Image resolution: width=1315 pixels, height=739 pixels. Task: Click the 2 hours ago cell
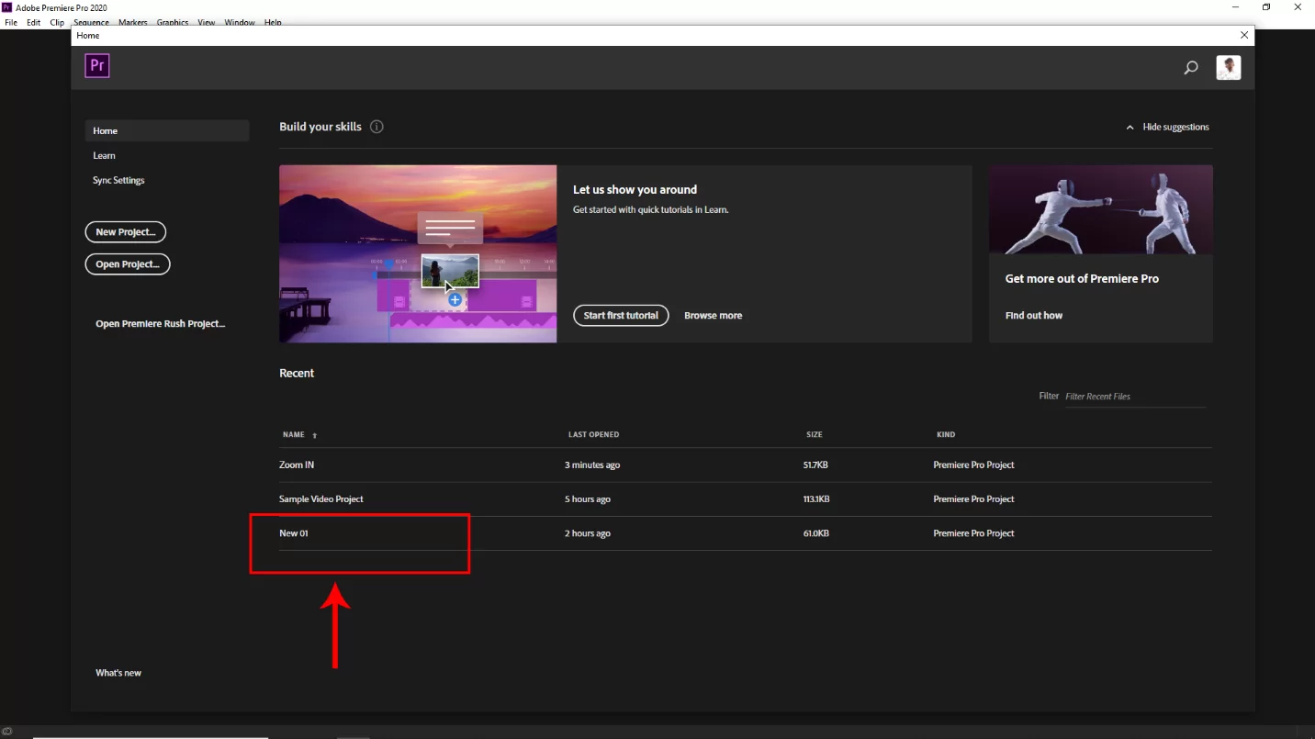(x=588, y=533)
